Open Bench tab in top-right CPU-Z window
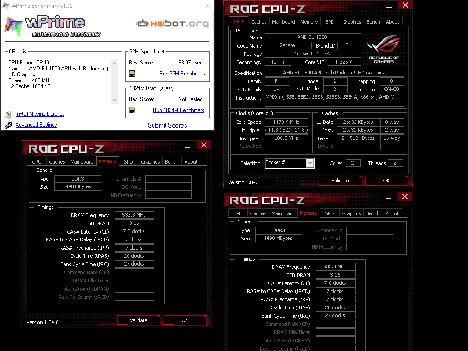 pos(373,22)
